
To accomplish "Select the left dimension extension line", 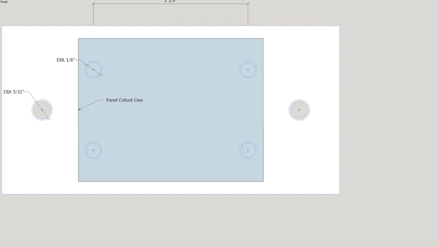I will pyautogui.click(x=94, y=14).
